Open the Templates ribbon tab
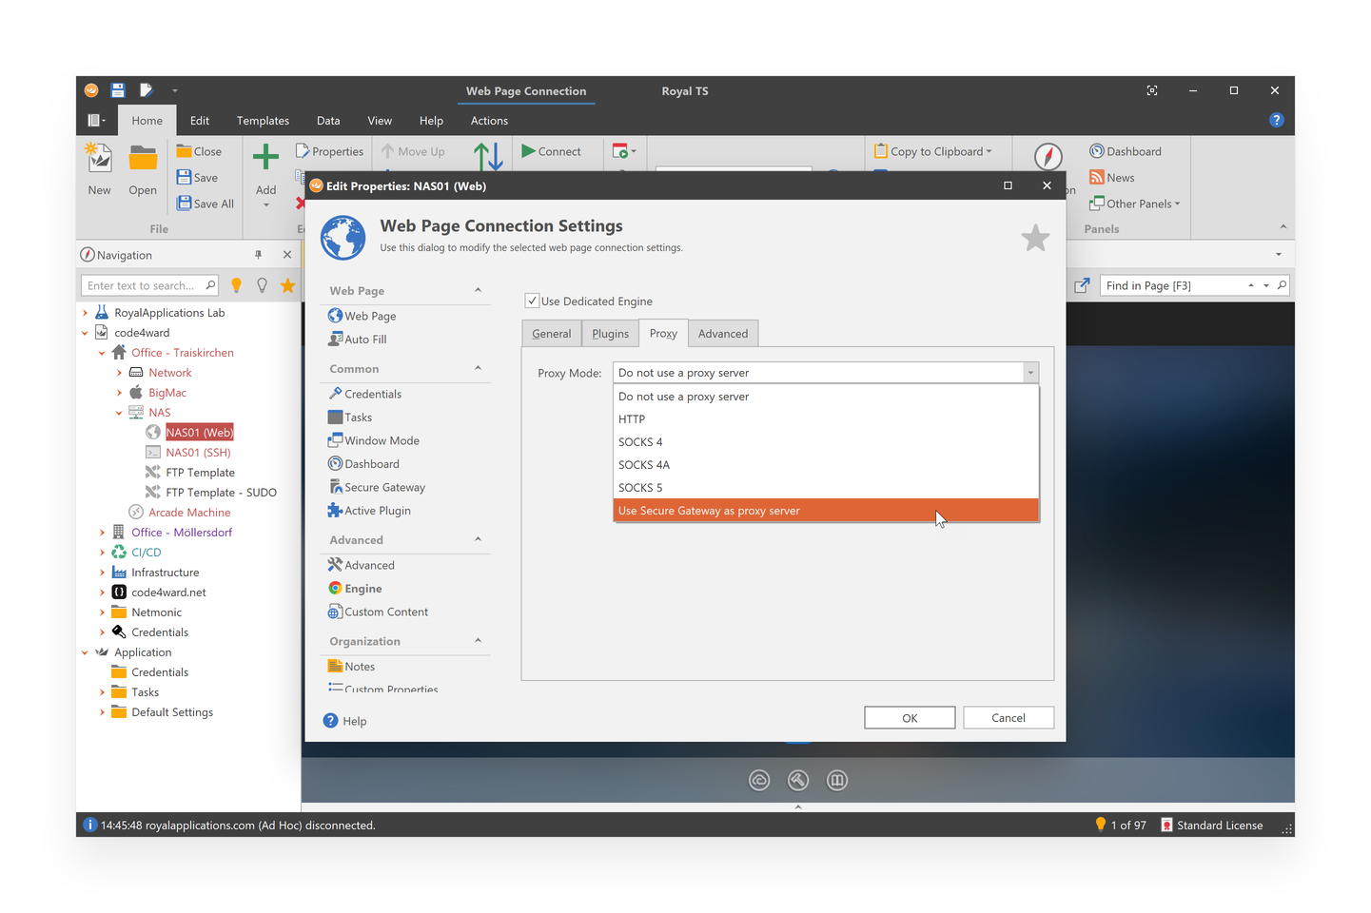 [263, 121]
